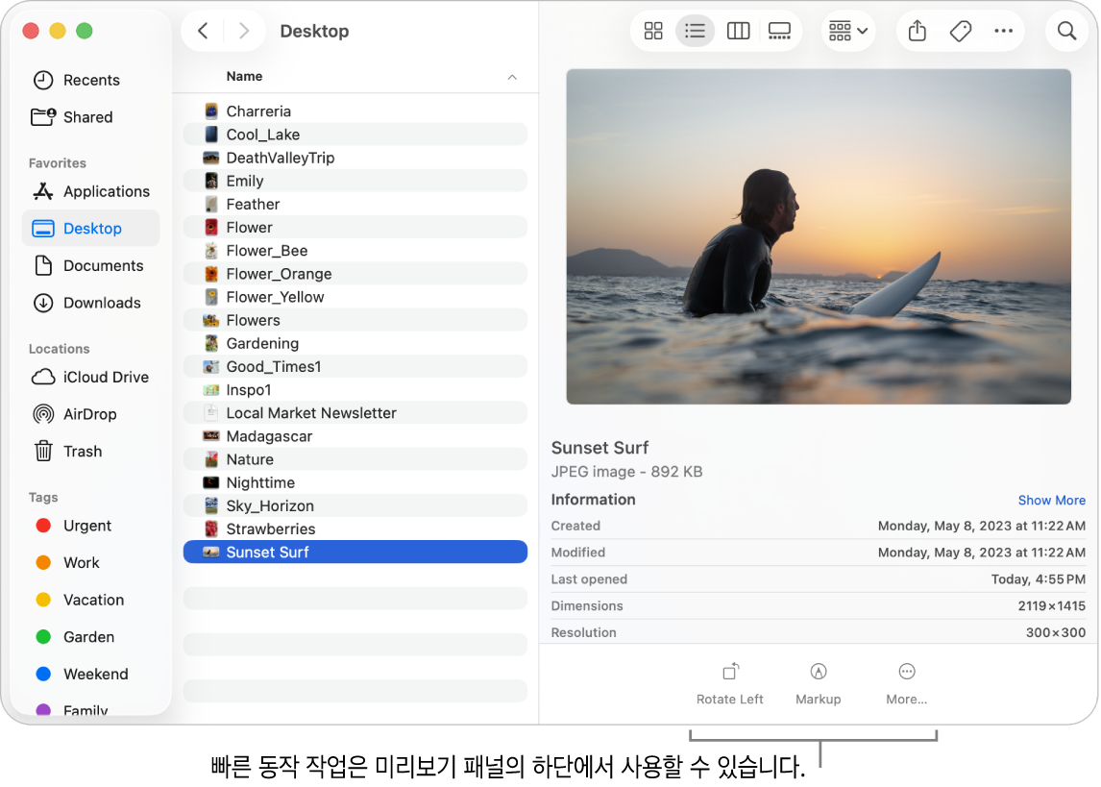Screen dimensions: 1101x787
Task: Select the Madagascar file
Action: 269,436
